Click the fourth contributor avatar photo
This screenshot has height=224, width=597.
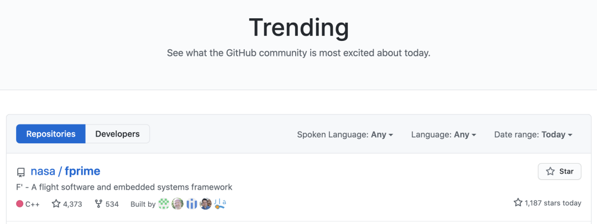click(206, 204)
